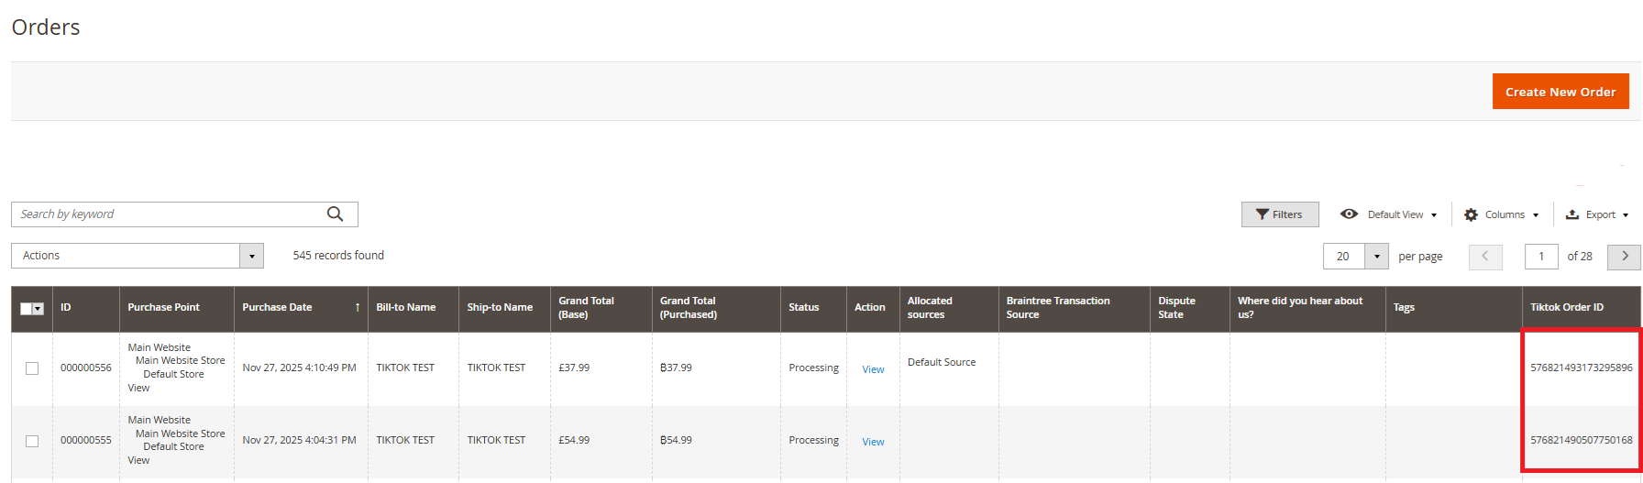Open View link for order 000000556

[873, 369]
